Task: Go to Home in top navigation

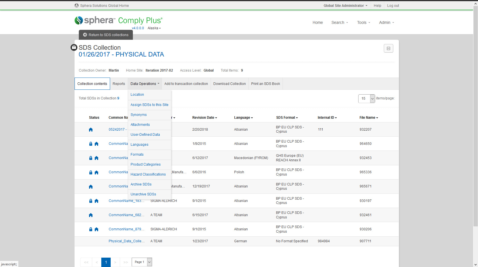Action: pyautogui.click(x=318, y=22)
